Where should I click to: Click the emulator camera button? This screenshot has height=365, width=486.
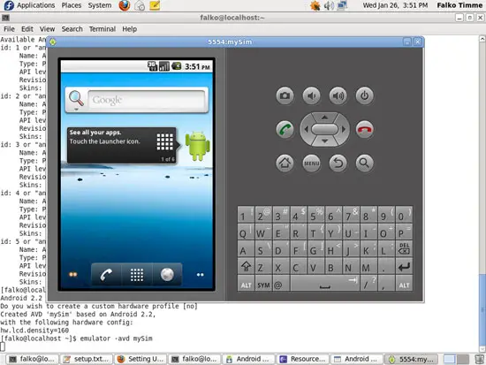tap(285, 95)
